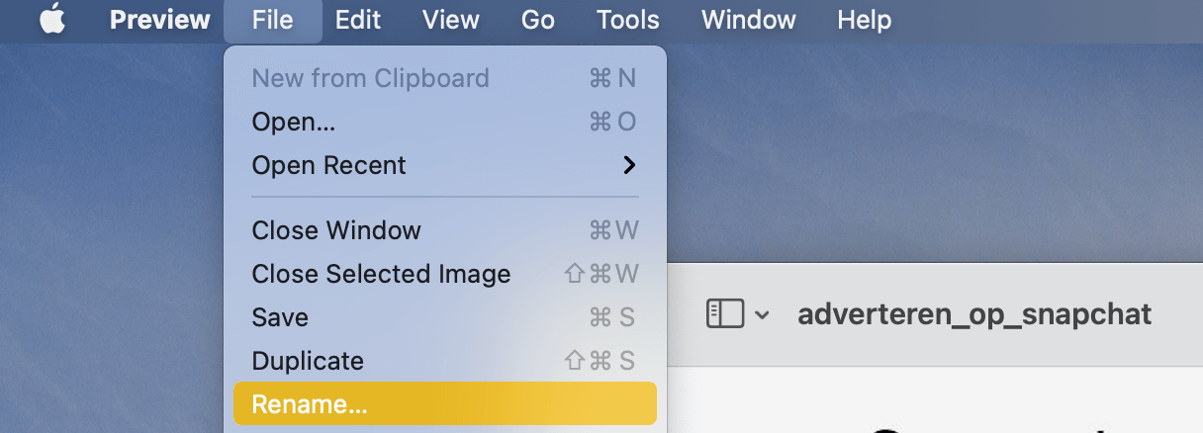Open the Tools menu

coord(628,20)
